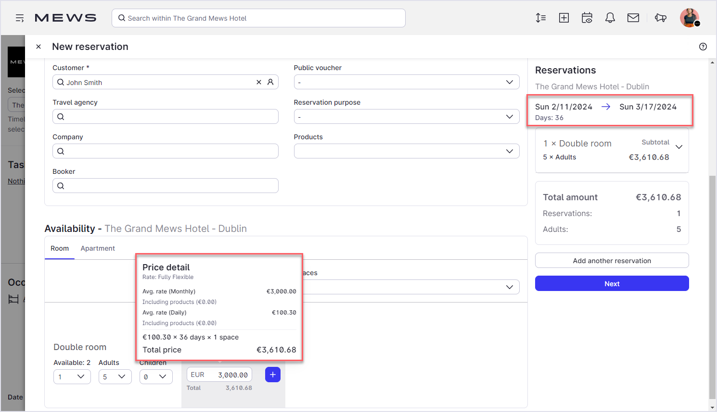
Task: Click the Company search field
Action: pyautogui.click(x=166, y=151)
